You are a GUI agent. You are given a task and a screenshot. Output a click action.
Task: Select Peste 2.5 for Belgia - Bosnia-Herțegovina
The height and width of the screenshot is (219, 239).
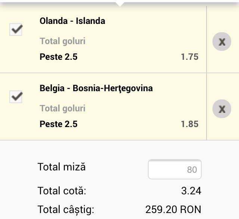(59, 124)
